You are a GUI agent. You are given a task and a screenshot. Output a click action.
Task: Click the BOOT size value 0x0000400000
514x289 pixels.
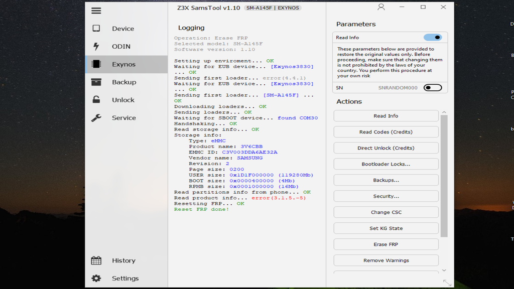pos(251,181)
